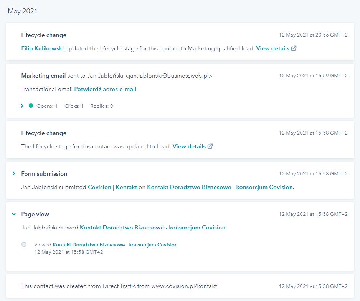Select 'May 2021' month heading
The height and width of the screenshot is (301, 360).
coord(23,11)
